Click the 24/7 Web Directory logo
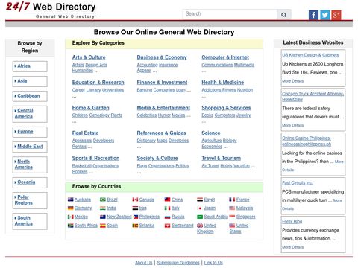 pos(51,10)
